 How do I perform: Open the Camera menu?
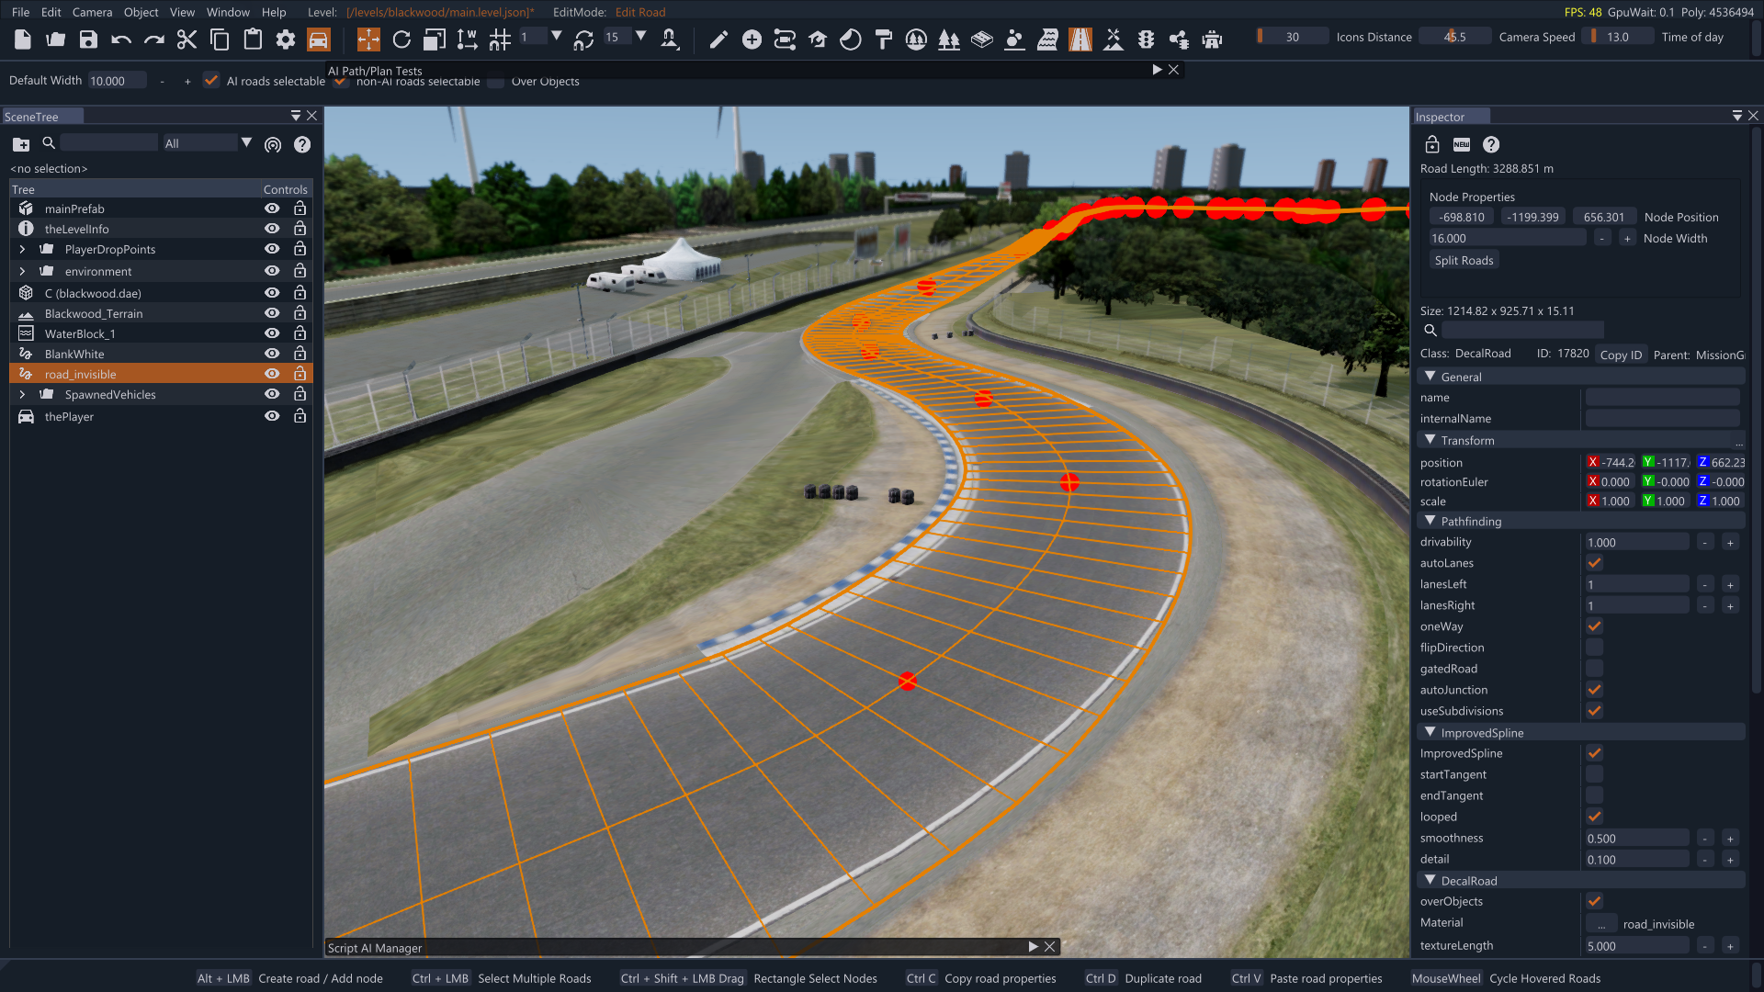(92, 12)
